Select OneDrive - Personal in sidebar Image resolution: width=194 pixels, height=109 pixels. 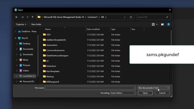27,31
